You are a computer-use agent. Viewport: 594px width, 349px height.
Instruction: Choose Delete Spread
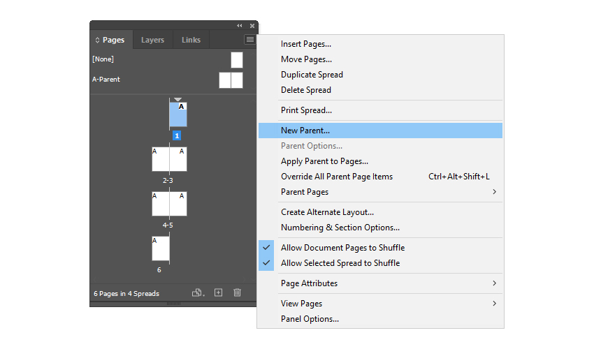point(380,90)
